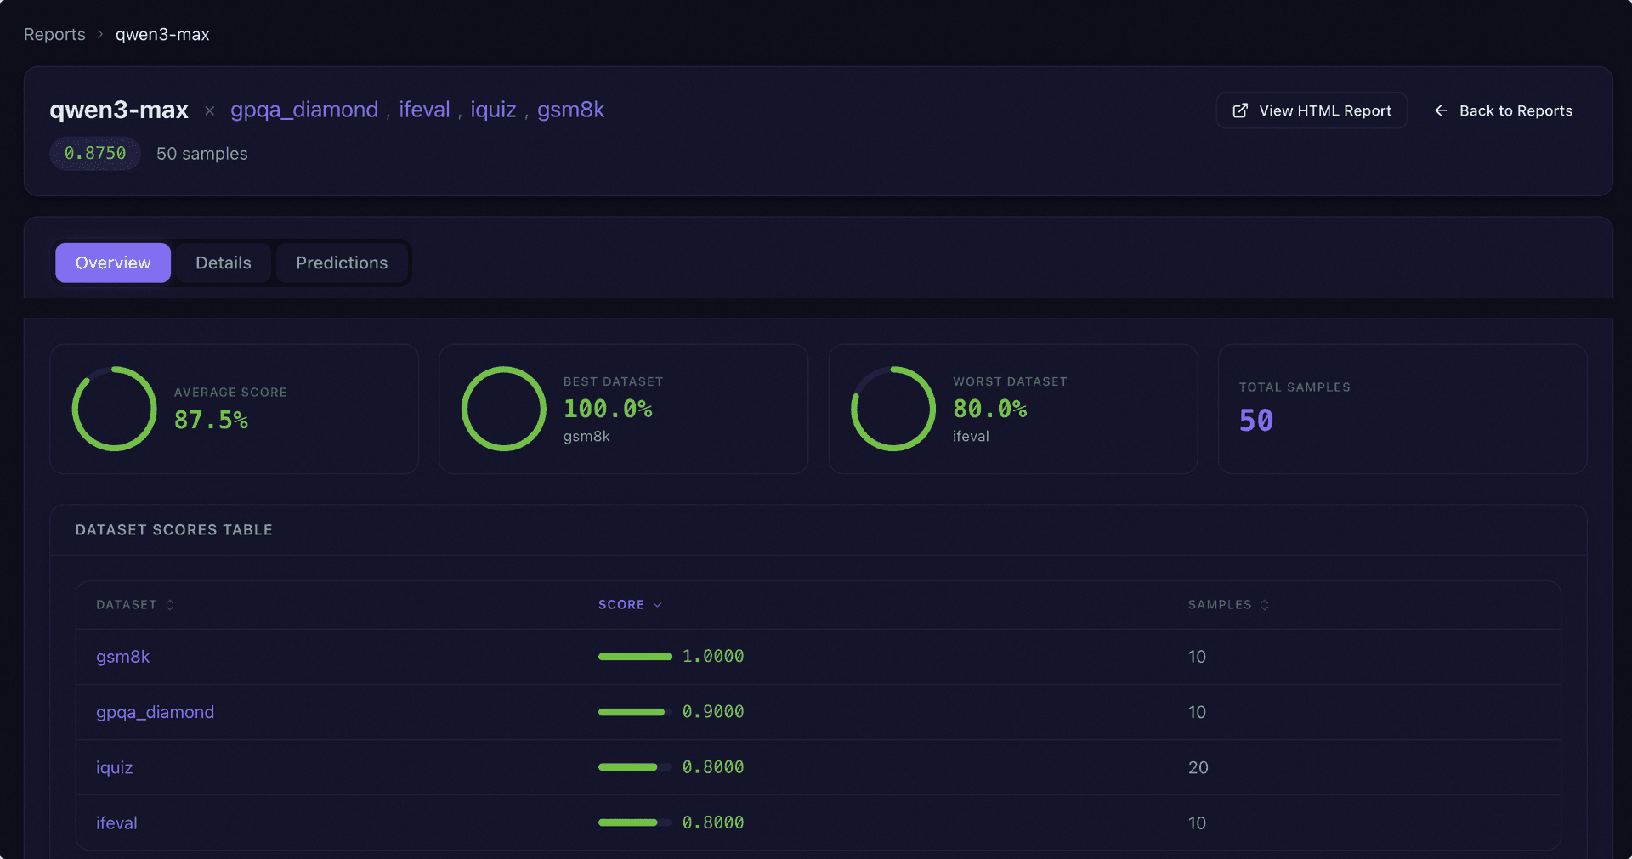
Task: Click the Total Samples value 50
Action: (1256, 421)
